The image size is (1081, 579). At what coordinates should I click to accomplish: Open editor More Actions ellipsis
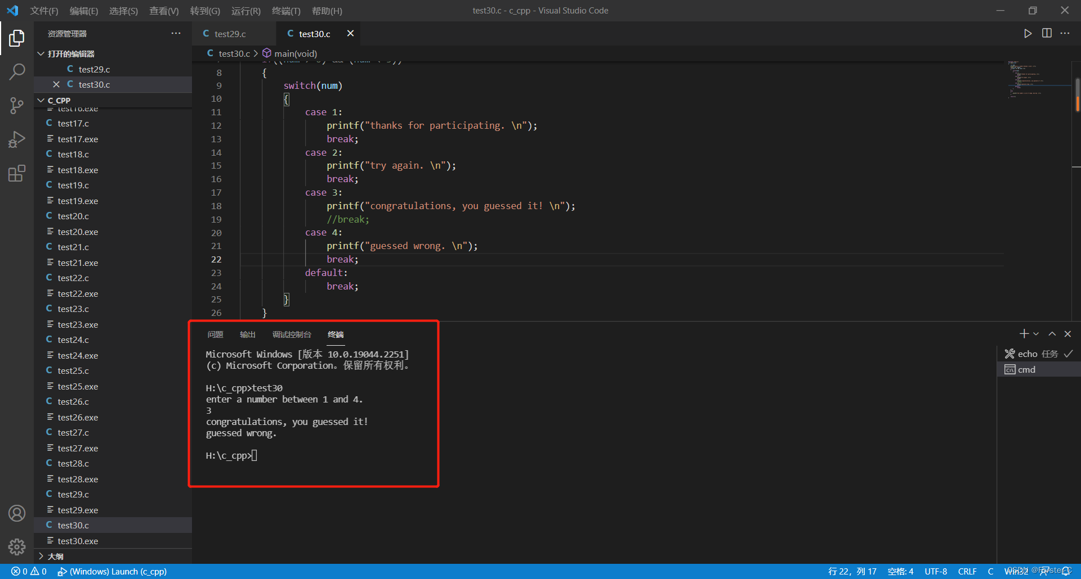click(1065, 34)
